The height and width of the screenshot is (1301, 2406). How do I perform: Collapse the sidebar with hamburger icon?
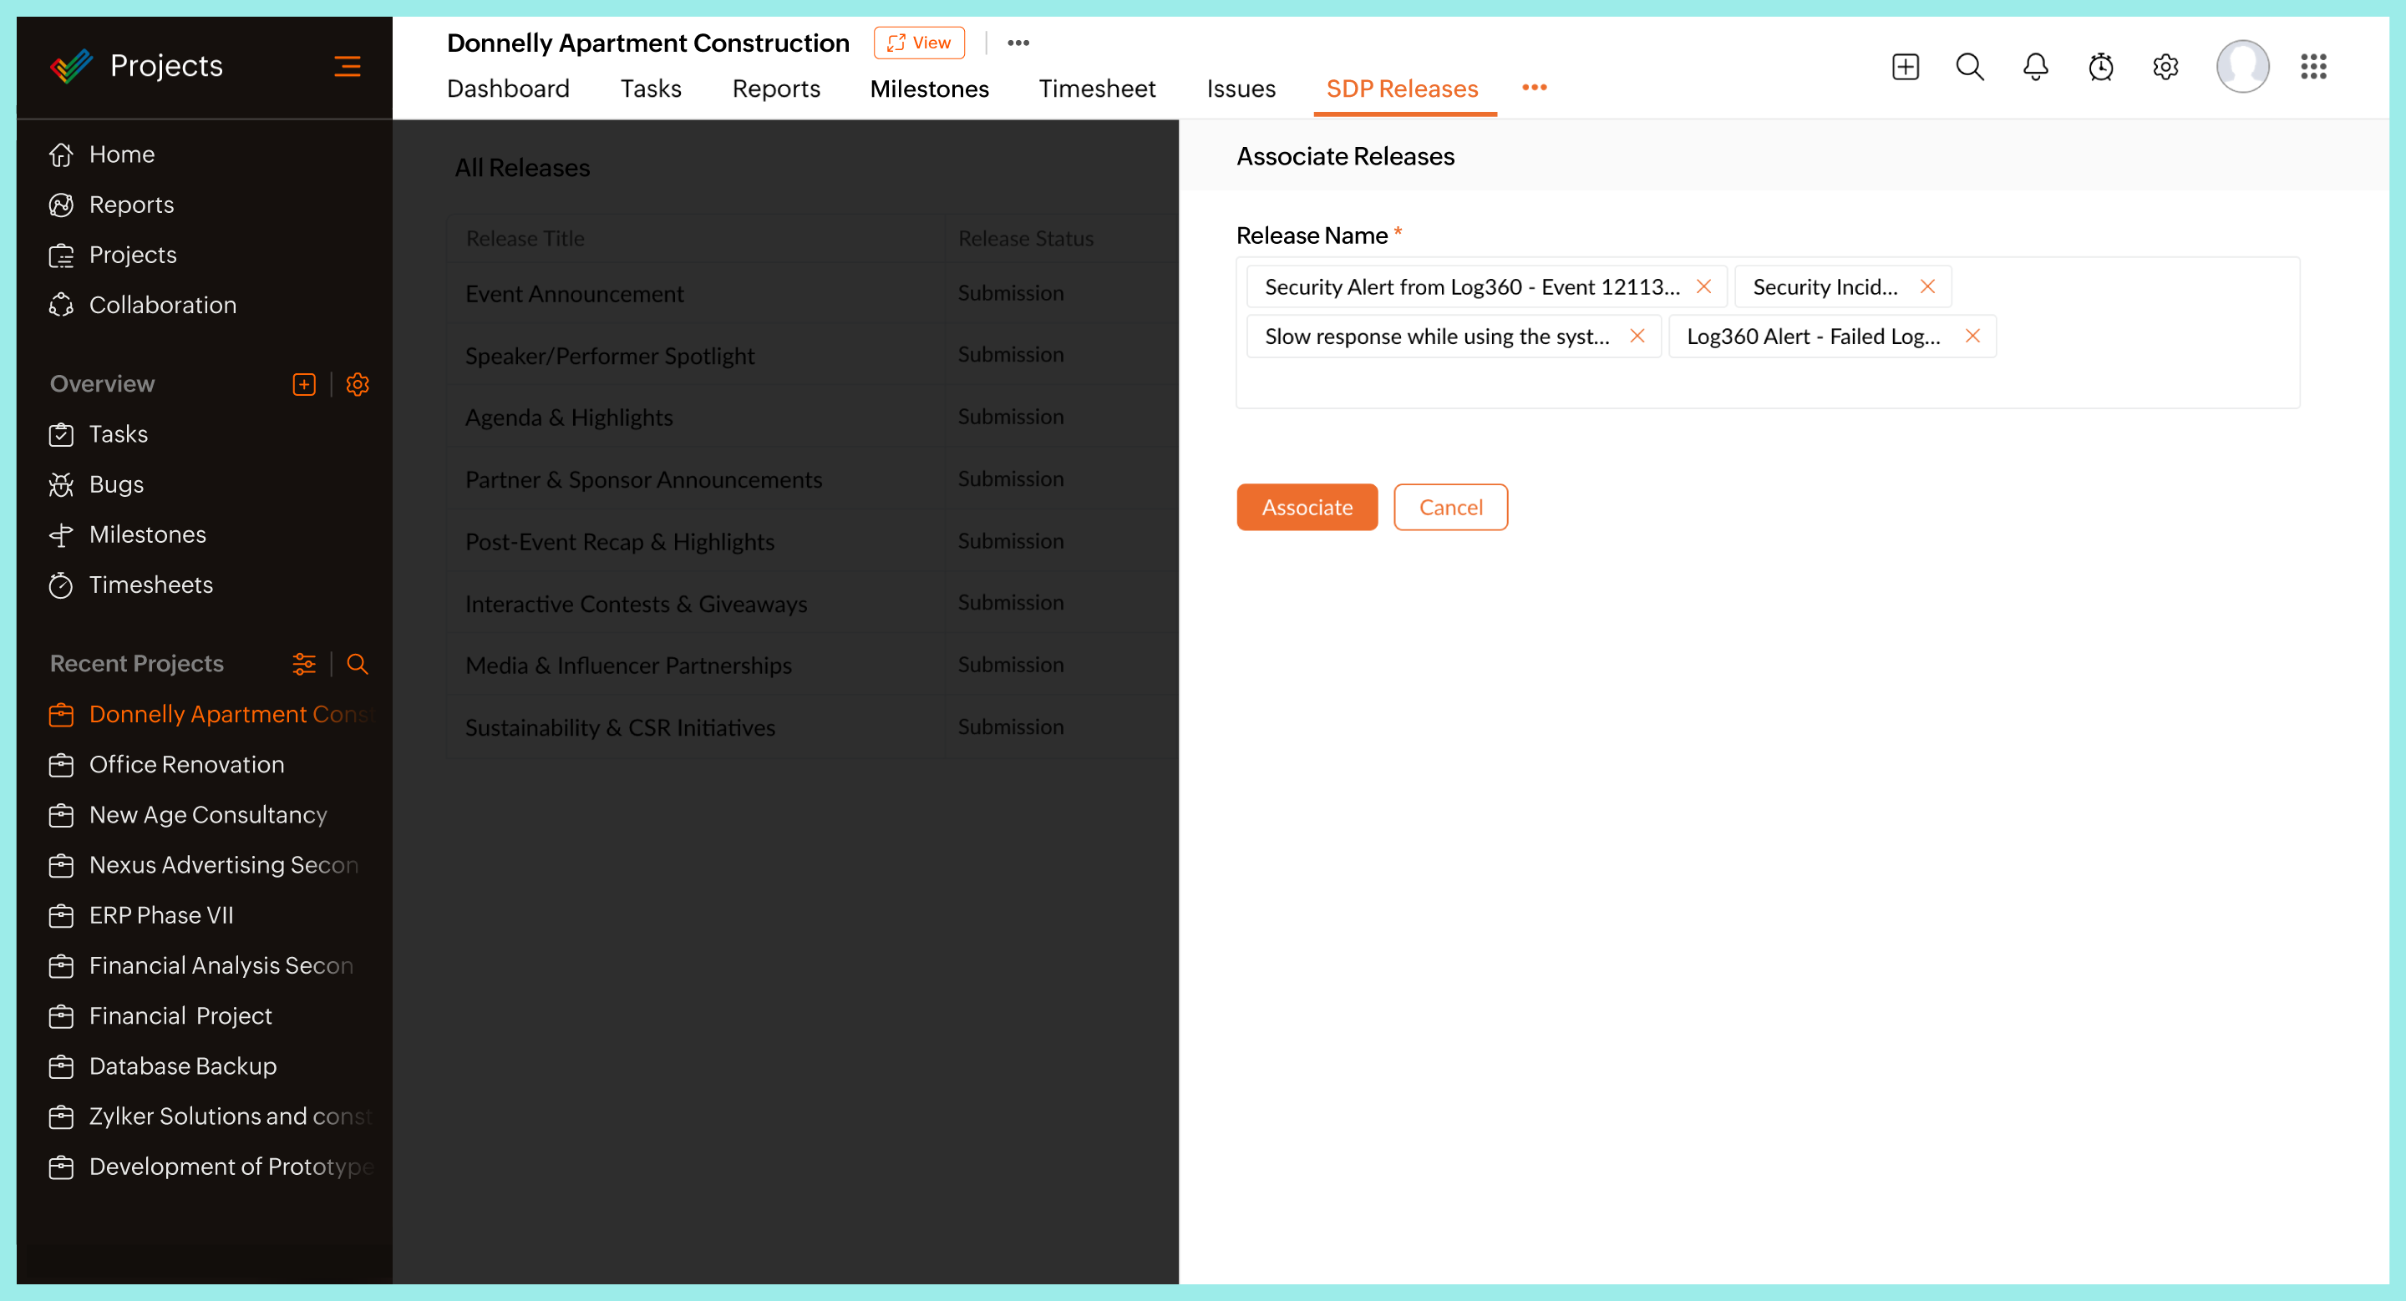(347, 66)
